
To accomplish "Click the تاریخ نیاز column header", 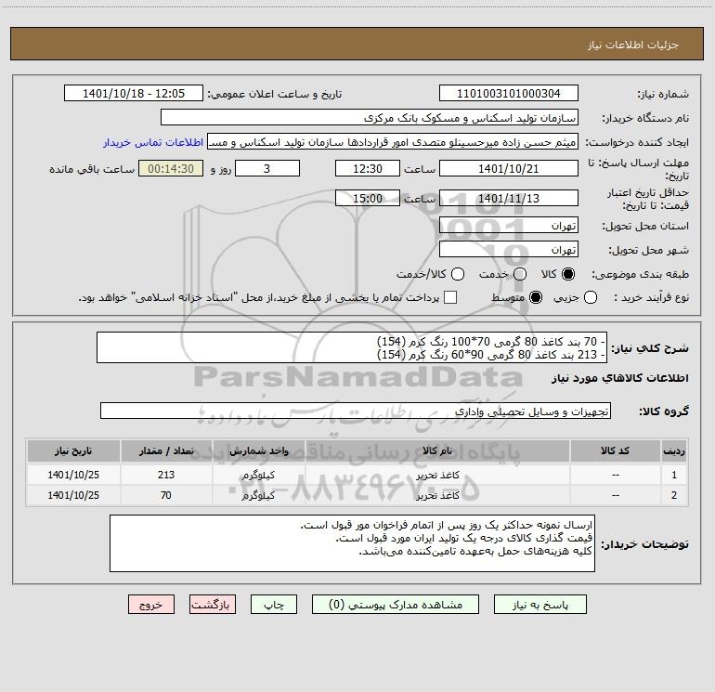I will [x=73, y=451].
